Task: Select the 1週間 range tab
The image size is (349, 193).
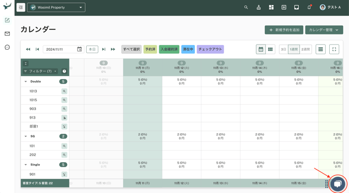Action: pos(294,49)
